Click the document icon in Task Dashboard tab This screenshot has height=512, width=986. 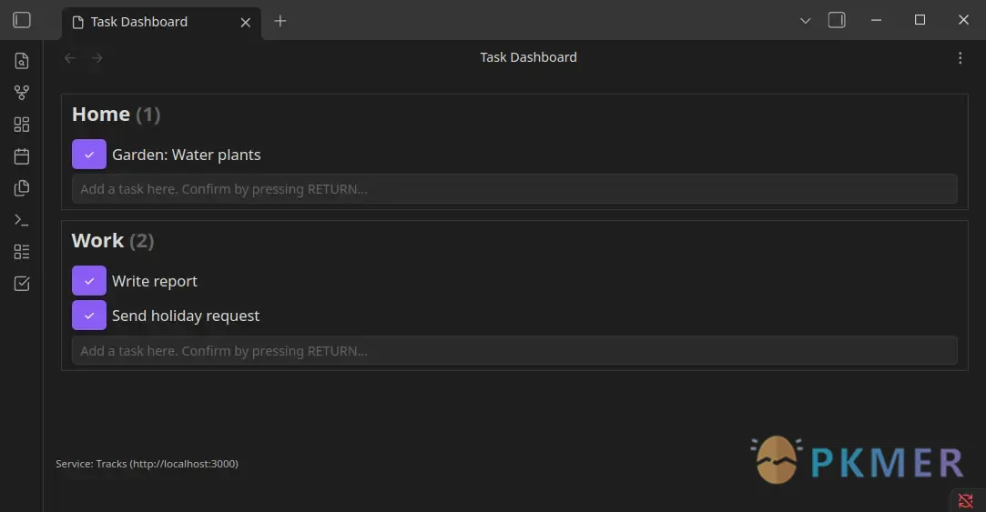coord(78,23)
